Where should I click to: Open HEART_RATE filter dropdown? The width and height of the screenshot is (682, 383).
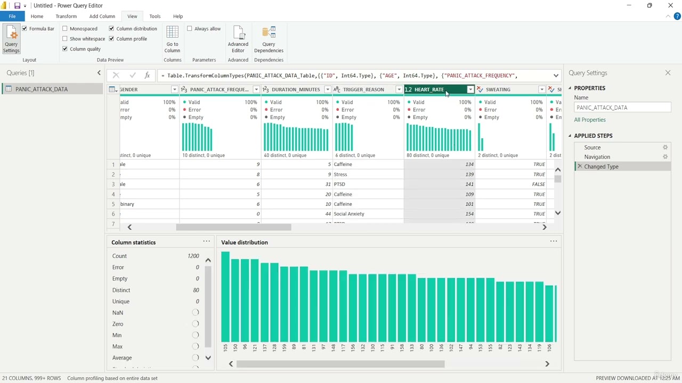[470, 89]
